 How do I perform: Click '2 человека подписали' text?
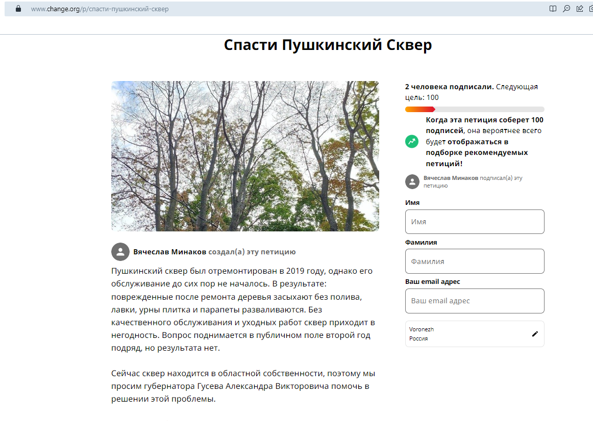pos(449,87)
